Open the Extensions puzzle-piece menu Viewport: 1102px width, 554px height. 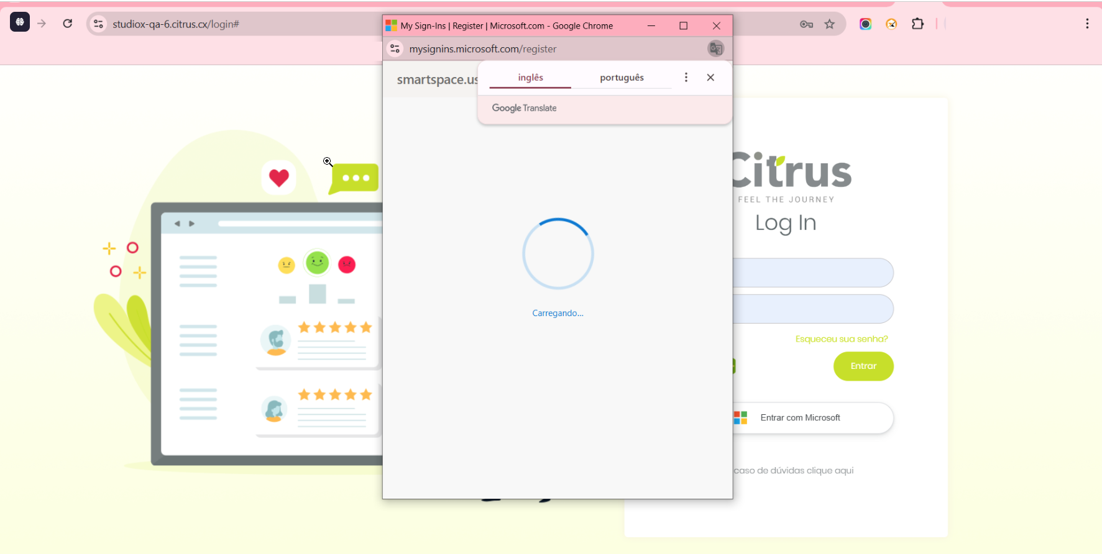click(917, 24)
